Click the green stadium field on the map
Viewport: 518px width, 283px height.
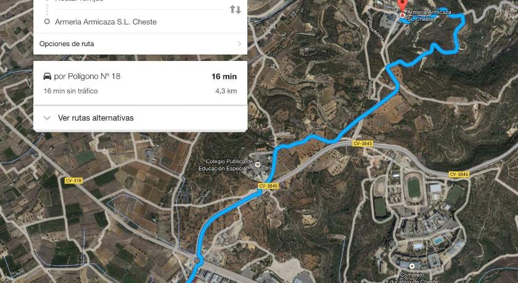click(414, 187)
